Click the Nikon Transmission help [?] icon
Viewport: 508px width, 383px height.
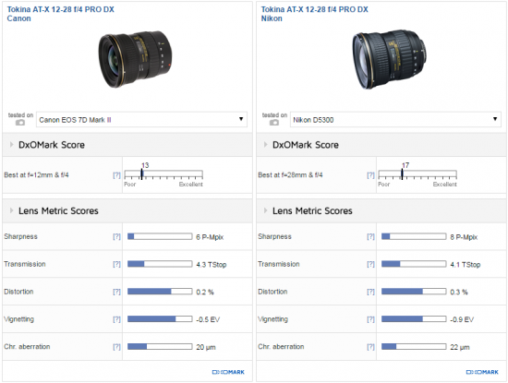[370, 264]
